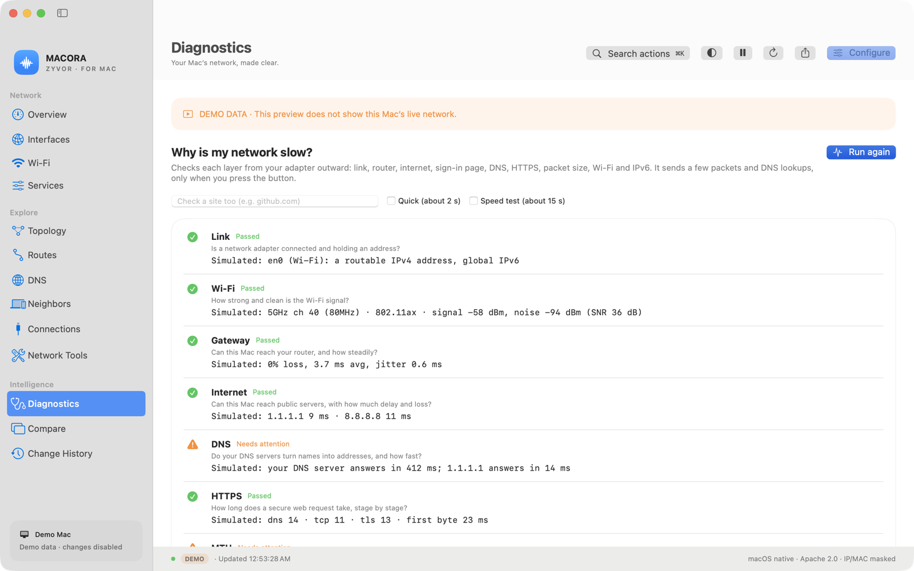
Task: Click macOS native · Apache 2.0 status text
Action: tap(793, 559)
